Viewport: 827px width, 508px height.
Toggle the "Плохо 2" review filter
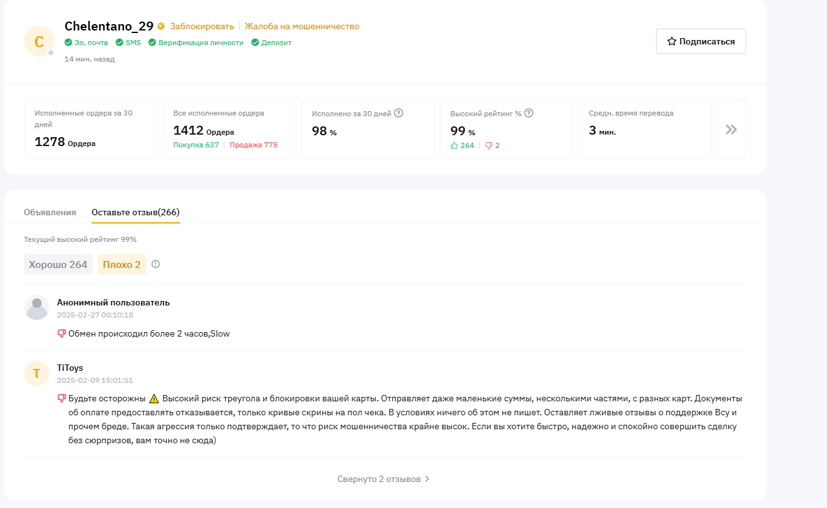(121, 264)
